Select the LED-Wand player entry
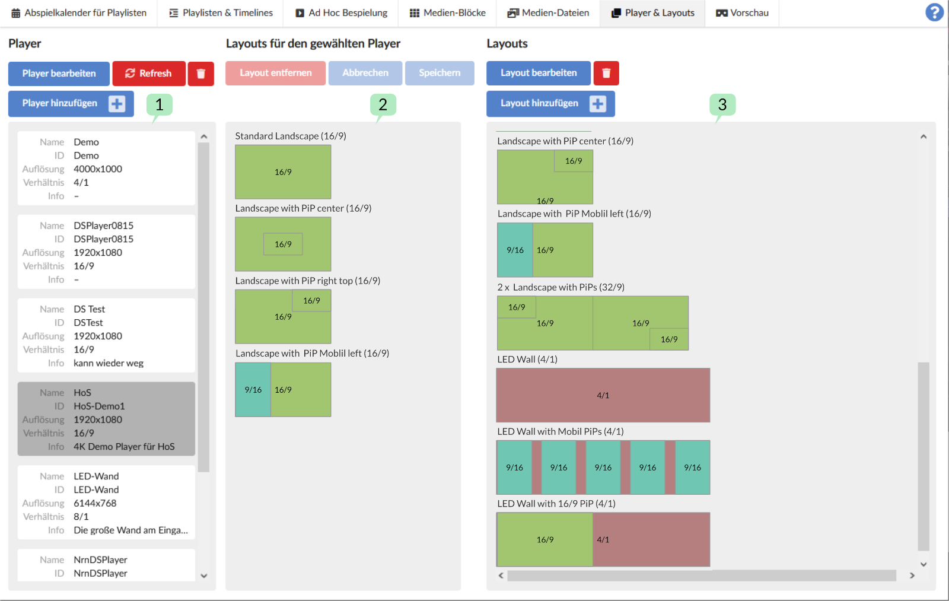The height and width of the screenshot is (601, 949). 106,503
